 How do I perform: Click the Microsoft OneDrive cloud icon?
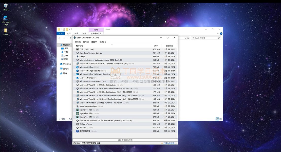click(78, 78)
